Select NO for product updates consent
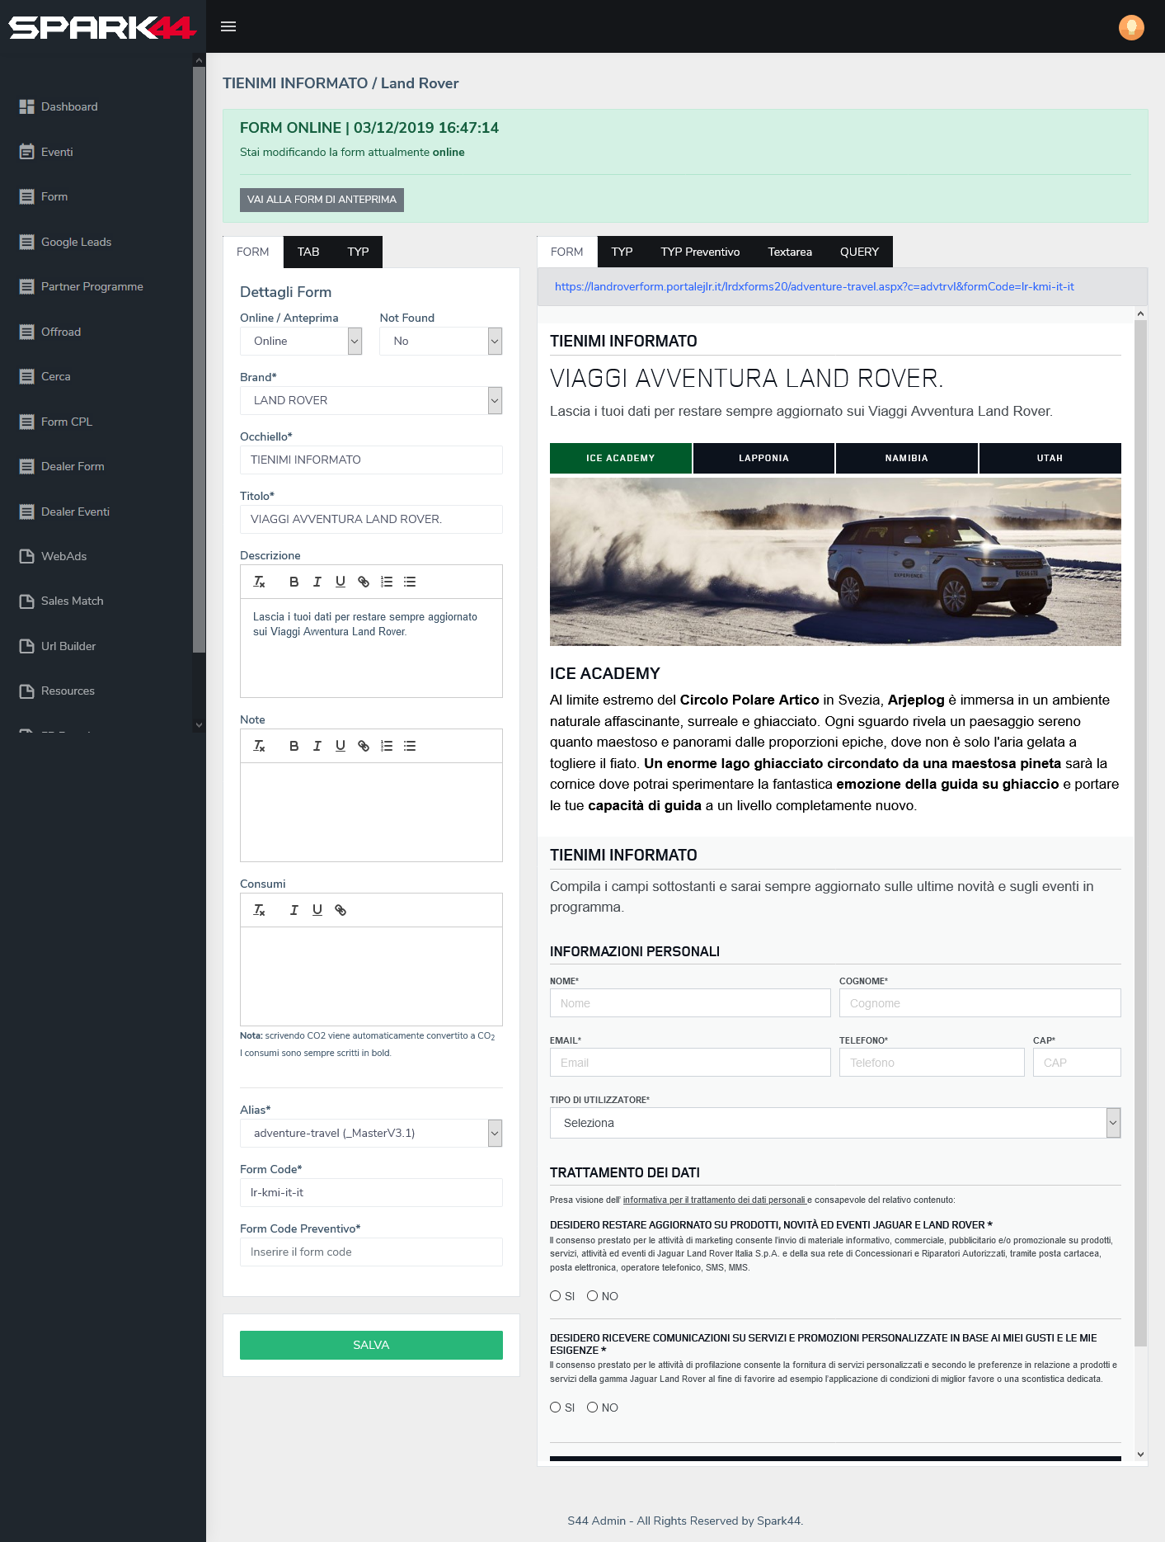Image resolution: width=1165 pixels, height=1542 pixels. (592, 1296)
